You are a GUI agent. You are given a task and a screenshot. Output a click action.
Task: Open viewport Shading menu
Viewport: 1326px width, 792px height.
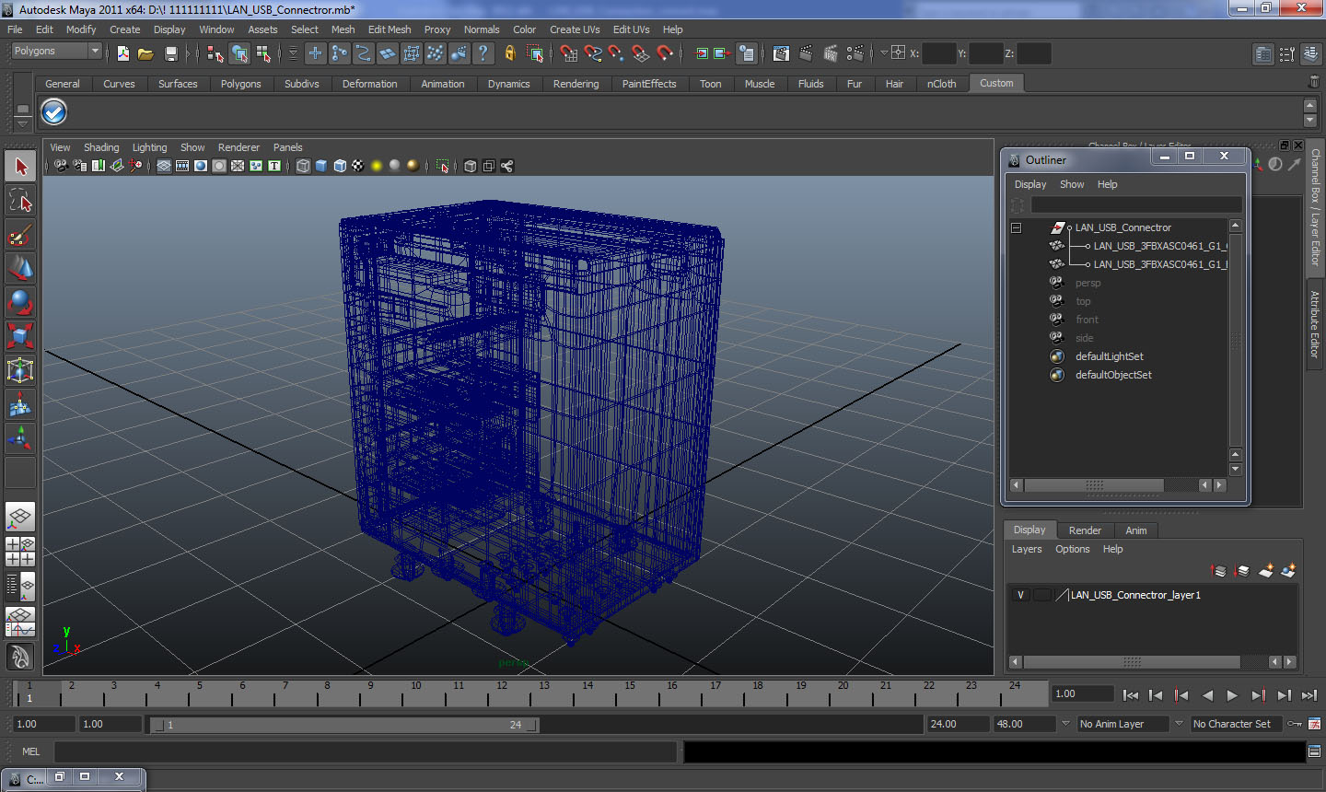(x=101, y=147)
